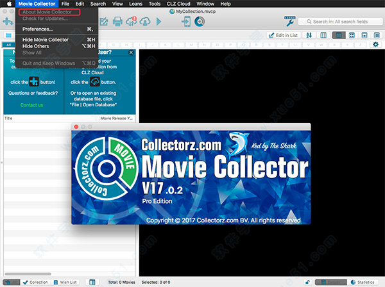
Task: Switch to the Details view button
Action: click(x=330, y=283)
